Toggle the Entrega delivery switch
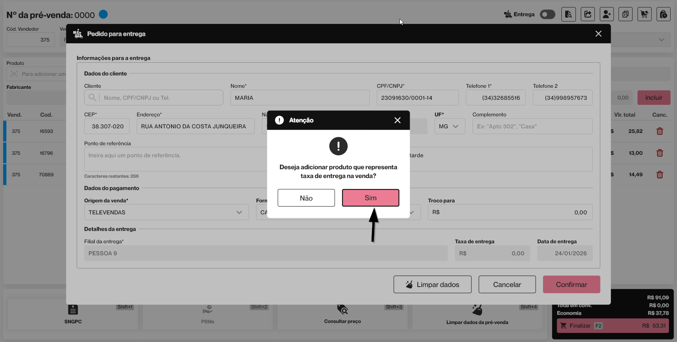Screen dimensions: 677x342 (548, 14)
